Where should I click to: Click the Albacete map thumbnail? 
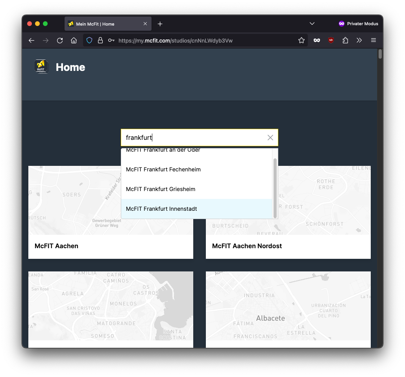pos(288,306)
